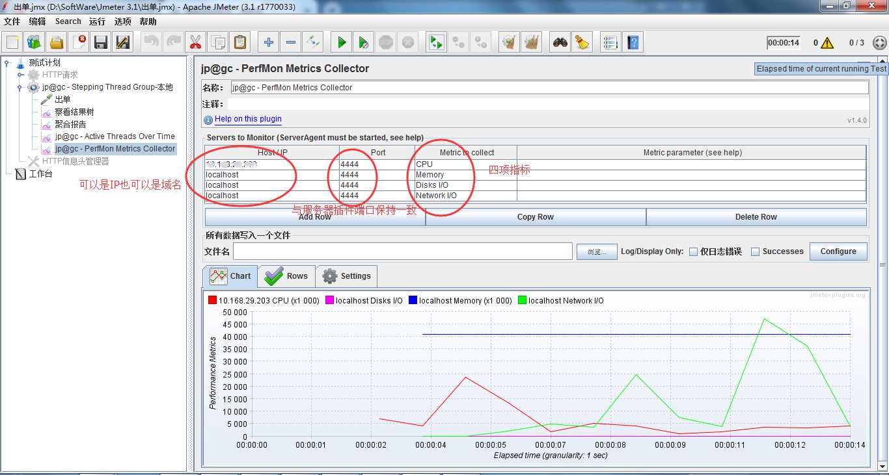
Task: Click the Paste clipboard icon
Action: point(240,43)
